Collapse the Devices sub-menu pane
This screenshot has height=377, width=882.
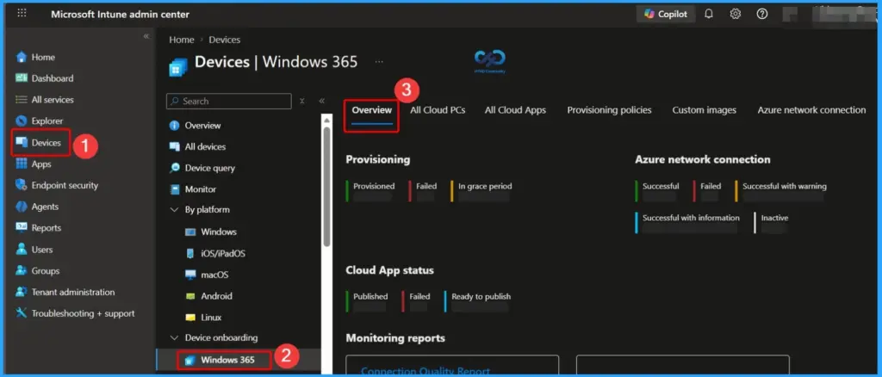point(322,101)
